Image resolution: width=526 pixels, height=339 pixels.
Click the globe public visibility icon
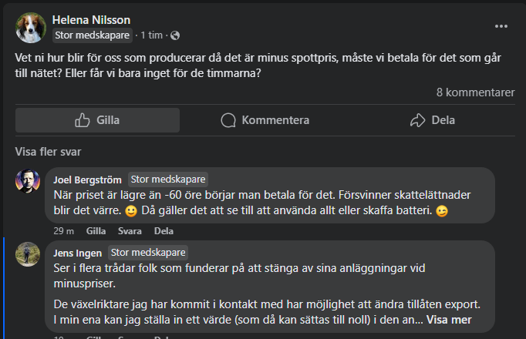pyautogui.click(x=175, y=35)
